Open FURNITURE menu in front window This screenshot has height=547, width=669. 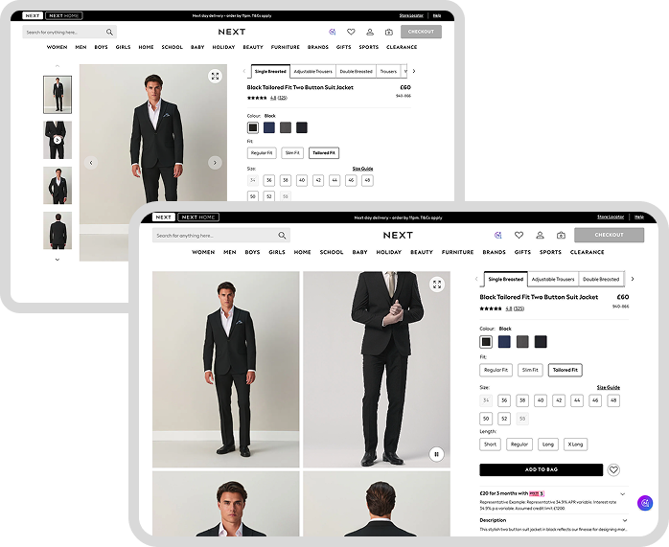coord(457,252)
